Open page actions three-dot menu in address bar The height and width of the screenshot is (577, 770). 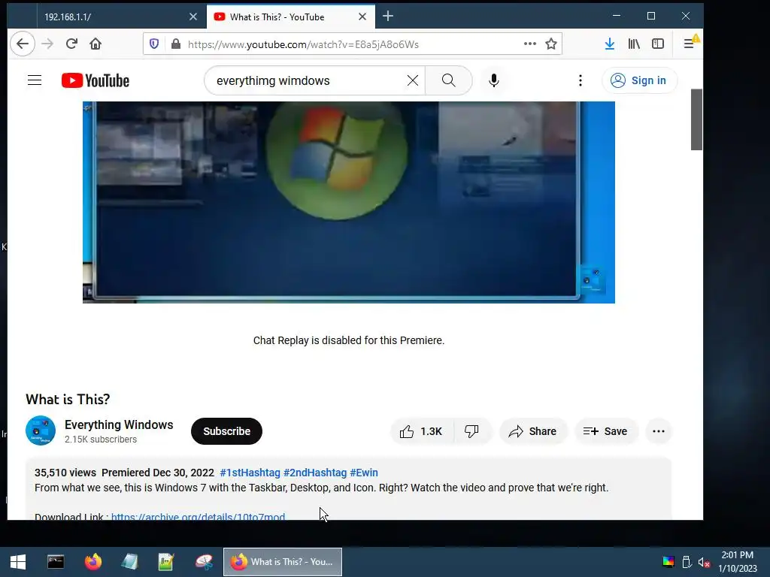(x=530, y=44)
